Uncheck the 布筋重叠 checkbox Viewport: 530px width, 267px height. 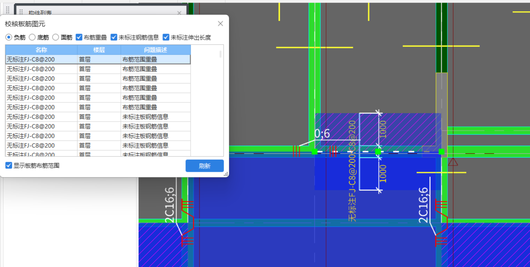click(79, 37)
